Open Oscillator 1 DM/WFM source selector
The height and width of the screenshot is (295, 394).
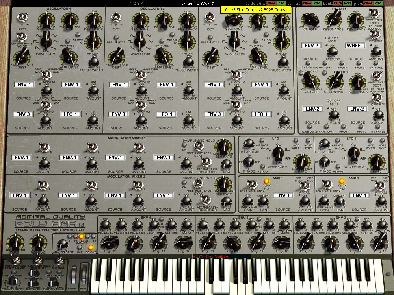pos(24,84)
